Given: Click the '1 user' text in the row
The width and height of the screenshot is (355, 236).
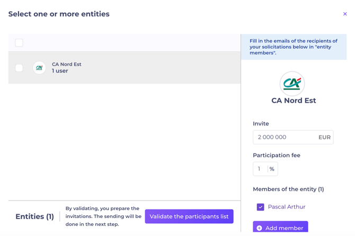Looking at the screenshot, I should point(60,71).
